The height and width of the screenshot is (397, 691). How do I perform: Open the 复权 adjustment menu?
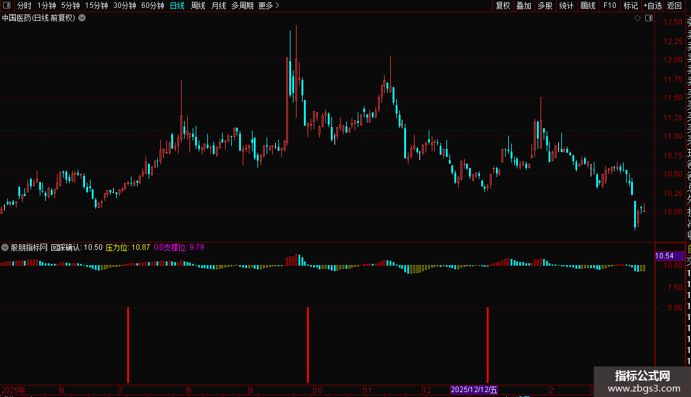503,5
